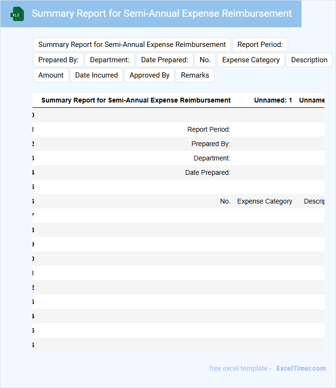This screenshot has width=336, height=388.
Task: Click the 'Prepared By:' tag
Action: tap(58, 60)
